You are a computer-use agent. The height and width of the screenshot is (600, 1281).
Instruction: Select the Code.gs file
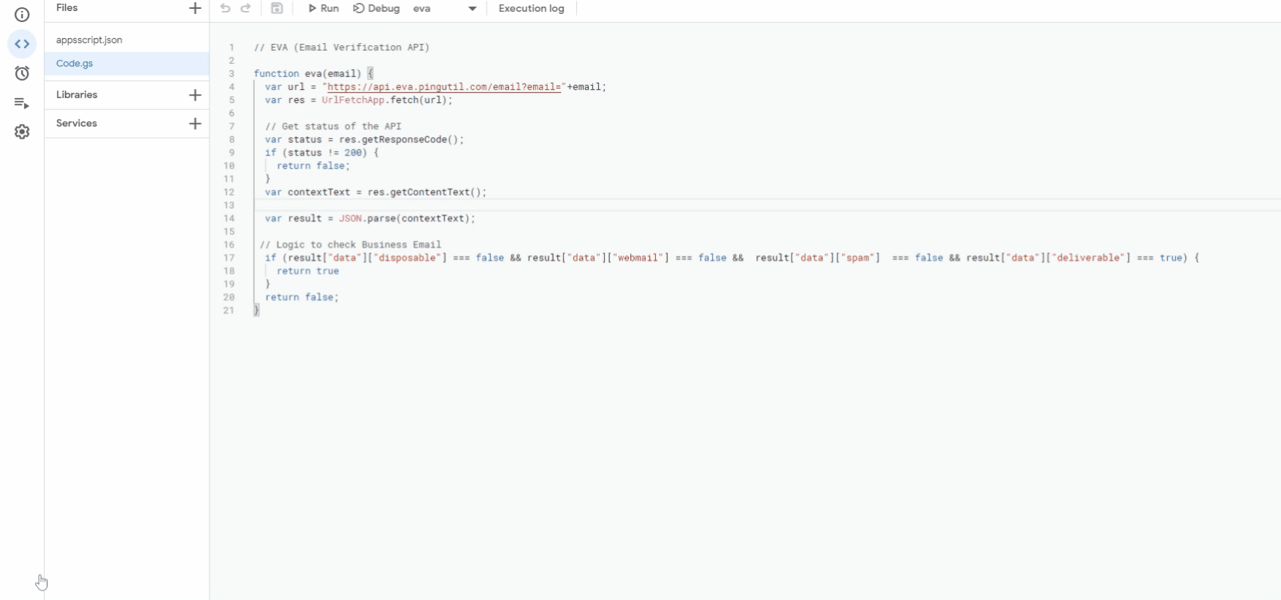point(74,64)
